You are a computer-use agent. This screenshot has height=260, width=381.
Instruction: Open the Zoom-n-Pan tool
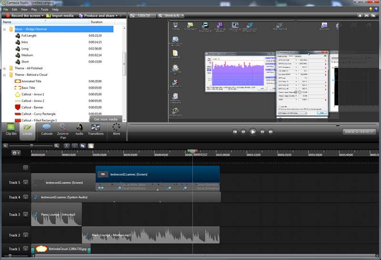[x=63, y=131]
